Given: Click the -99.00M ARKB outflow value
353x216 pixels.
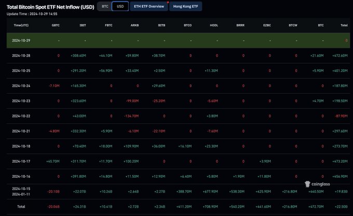Looking at the screenshot, I should 132,101.
